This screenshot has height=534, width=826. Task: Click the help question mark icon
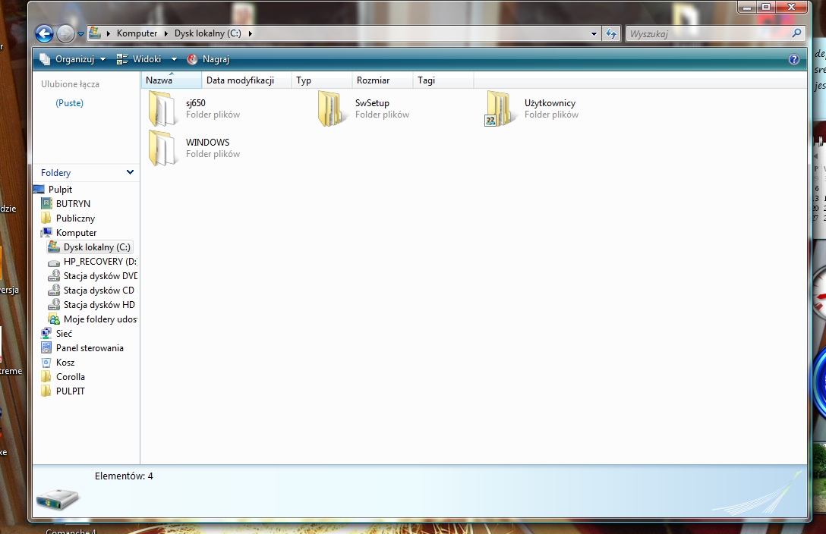[x=793, y=59]
